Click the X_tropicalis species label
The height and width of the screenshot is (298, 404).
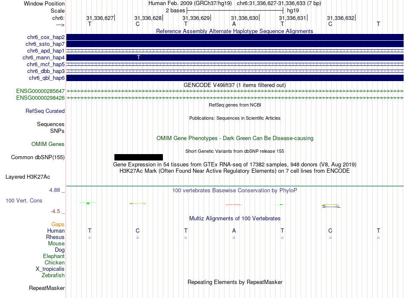point(50,269)
